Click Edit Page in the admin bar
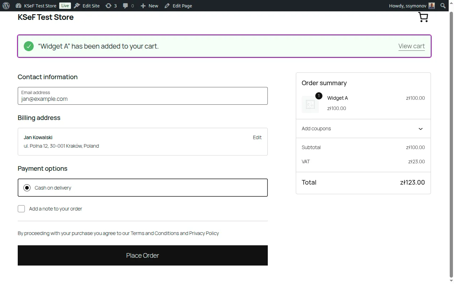The width and height of the screenshot is (454, 284). point(178,6)
